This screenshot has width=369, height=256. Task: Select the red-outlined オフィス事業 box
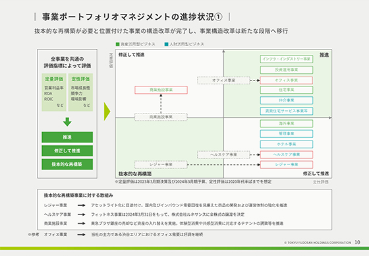(287, 80)
